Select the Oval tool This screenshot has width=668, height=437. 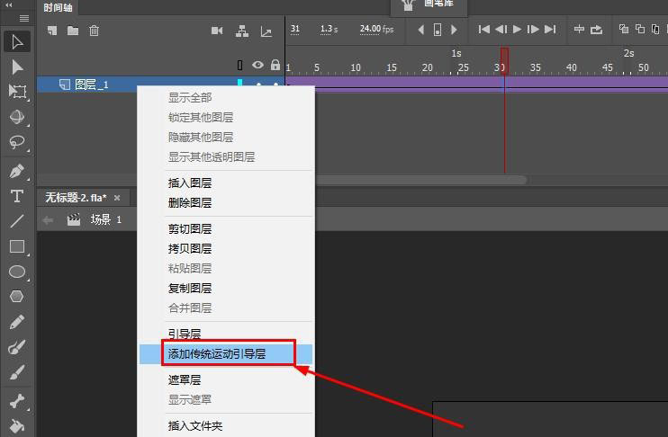(17, 272)
